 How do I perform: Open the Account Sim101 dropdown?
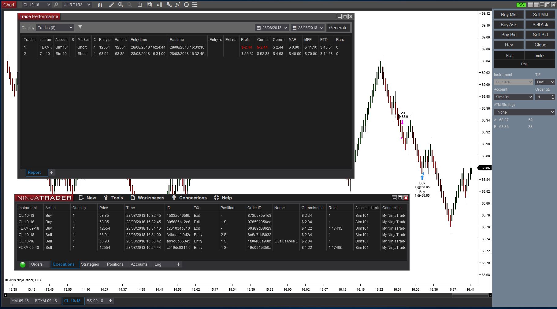coord(514,97)
